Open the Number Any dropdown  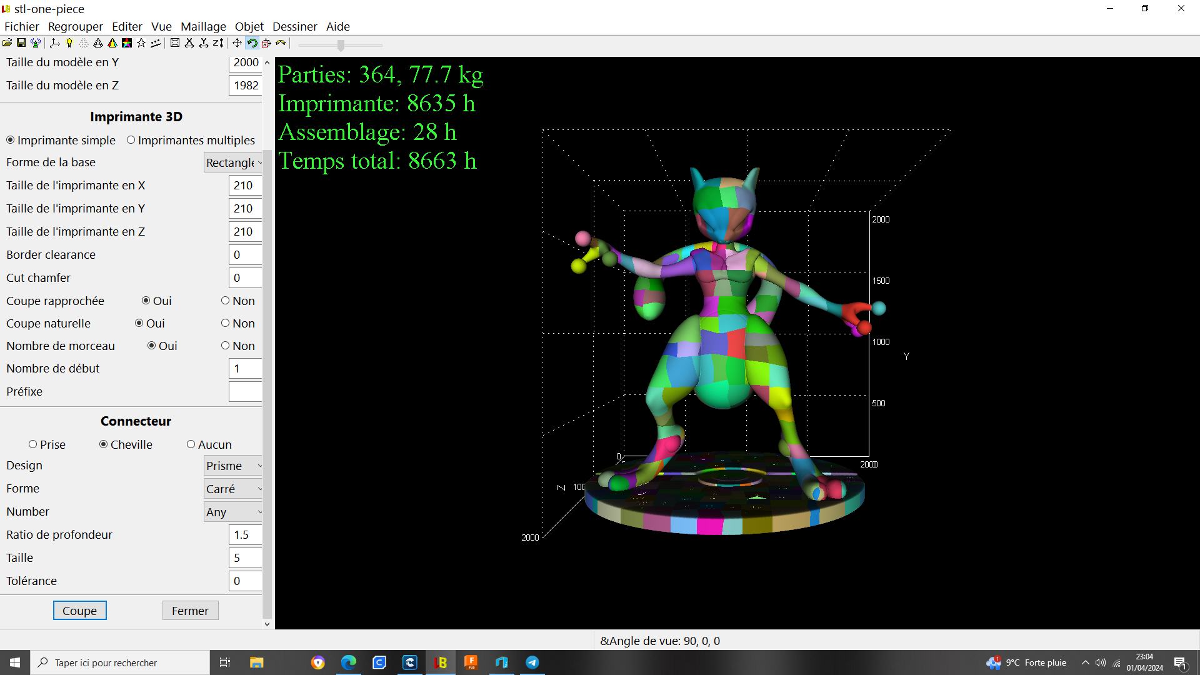click(x=233, y=512)
